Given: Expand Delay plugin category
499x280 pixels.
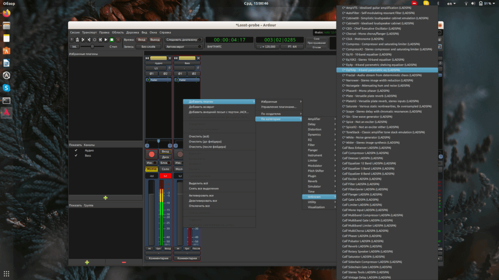Looking at the screenshot, I should tap(319, 124).
